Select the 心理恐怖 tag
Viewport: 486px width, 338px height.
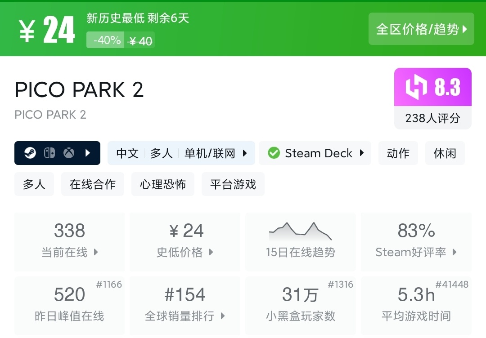coord(163,184)
